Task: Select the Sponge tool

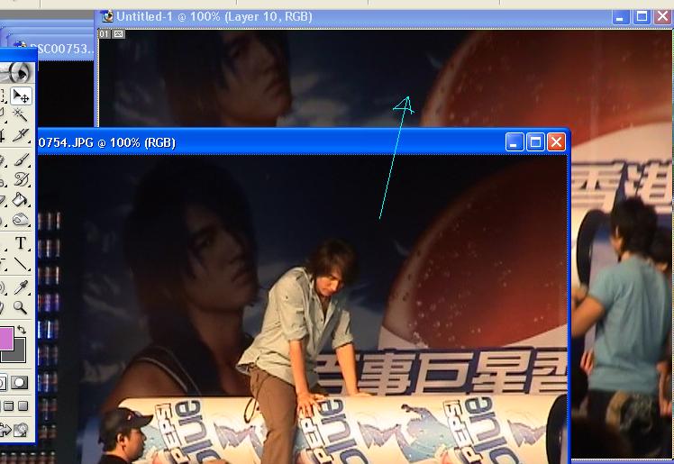Action: tap(21, 220)
